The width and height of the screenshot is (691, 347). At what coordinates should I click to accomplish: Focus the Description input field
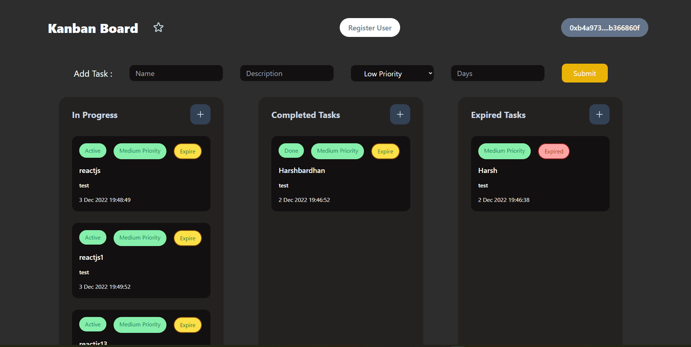point(287,73)
